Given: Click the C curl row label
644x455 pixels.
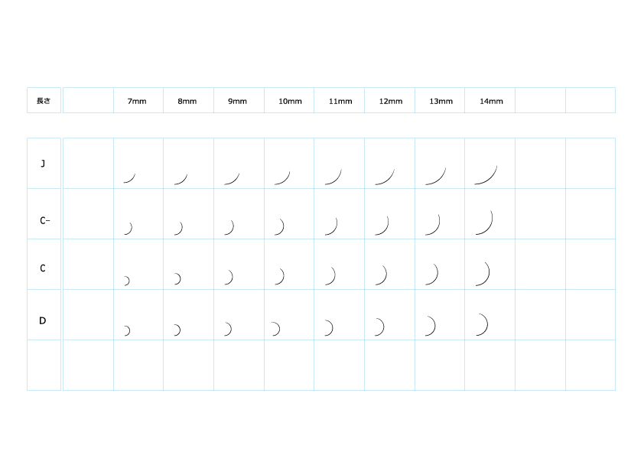Looking at the screenshot, I should click(x=43, y=268).
